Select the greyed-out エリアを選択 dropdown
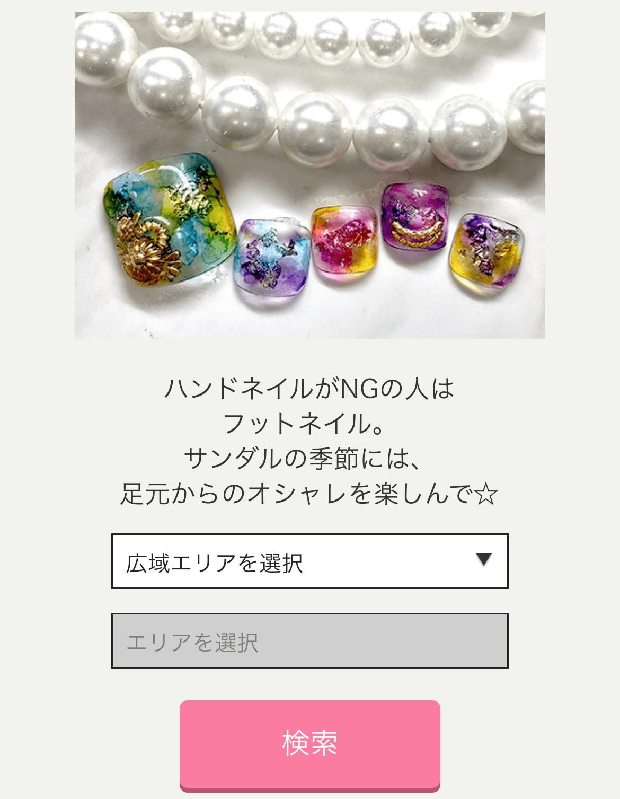The width and height of the screenshot is (620, 799). [310, 640]
